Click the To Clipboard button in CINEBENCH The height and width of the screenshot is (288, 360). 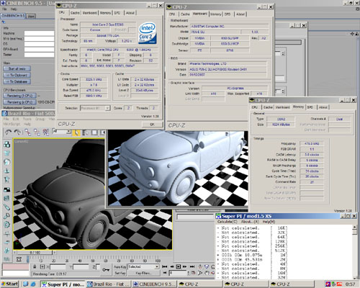[17, 75]
